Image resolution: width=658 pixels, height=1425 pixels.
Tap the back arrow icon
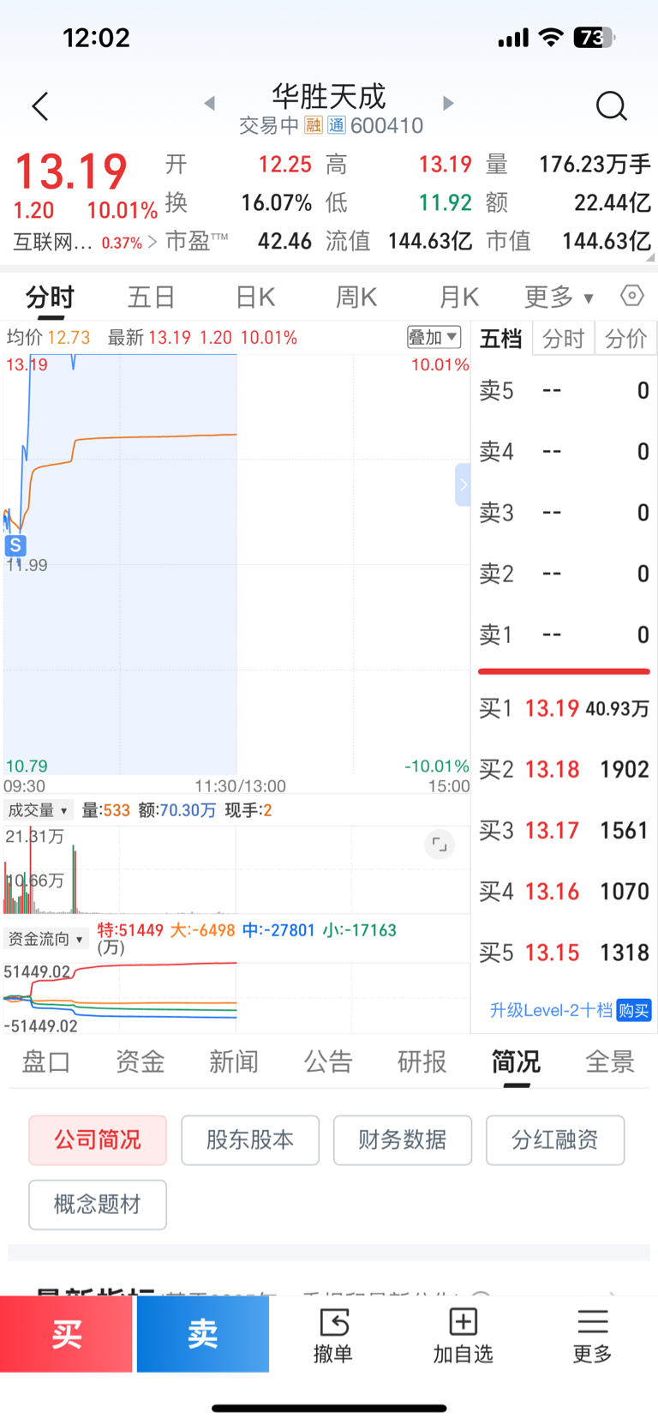(39, 106)
